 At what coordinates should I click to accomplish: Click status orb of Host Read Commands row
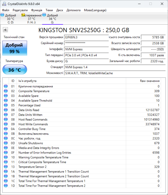6,119
